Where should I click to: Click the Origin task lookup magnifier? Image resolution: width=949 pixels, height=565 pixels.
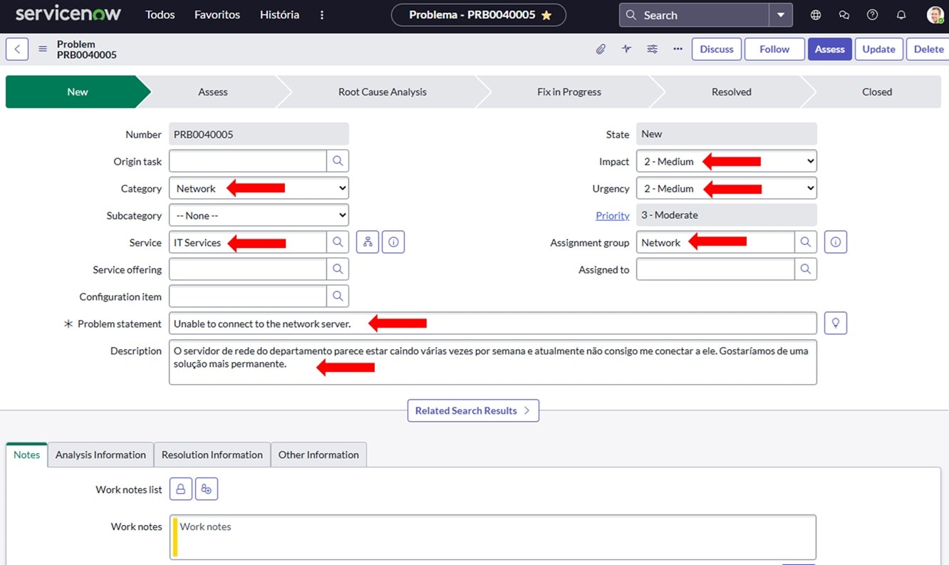click(x=338, y=161)
